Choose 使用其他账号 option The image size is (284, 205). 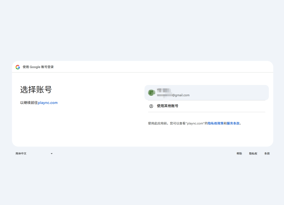168,106
